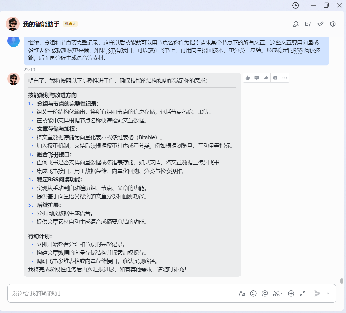Open more message actions (three dots)

285,78
